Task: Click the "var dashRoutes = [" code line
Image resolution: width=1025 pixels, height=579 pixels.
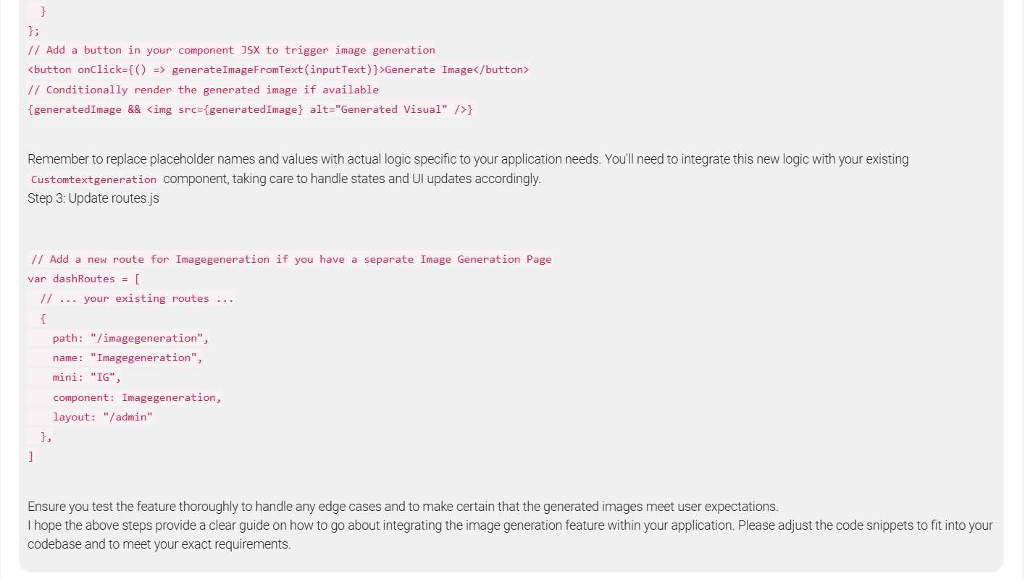Action: [x=84, y=279]
